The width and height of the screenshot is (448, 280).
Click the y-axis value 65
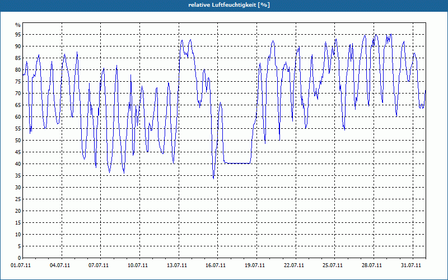tap(18, 105)
